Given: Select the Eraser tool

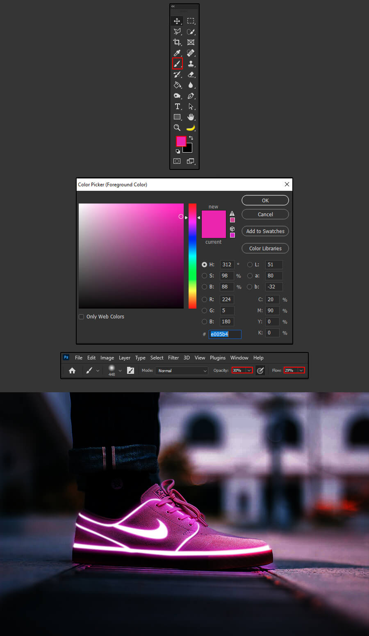Looking at the screenshot, I should (x=191, y=74).
